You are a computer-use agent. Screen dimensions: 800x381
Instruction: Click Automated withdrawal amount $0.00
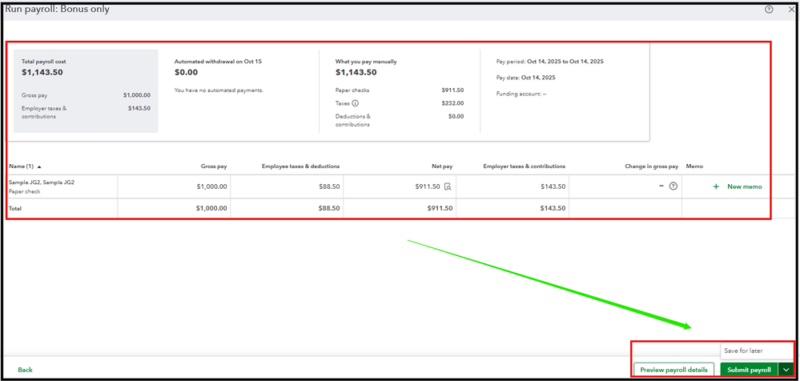click(186, 72)
